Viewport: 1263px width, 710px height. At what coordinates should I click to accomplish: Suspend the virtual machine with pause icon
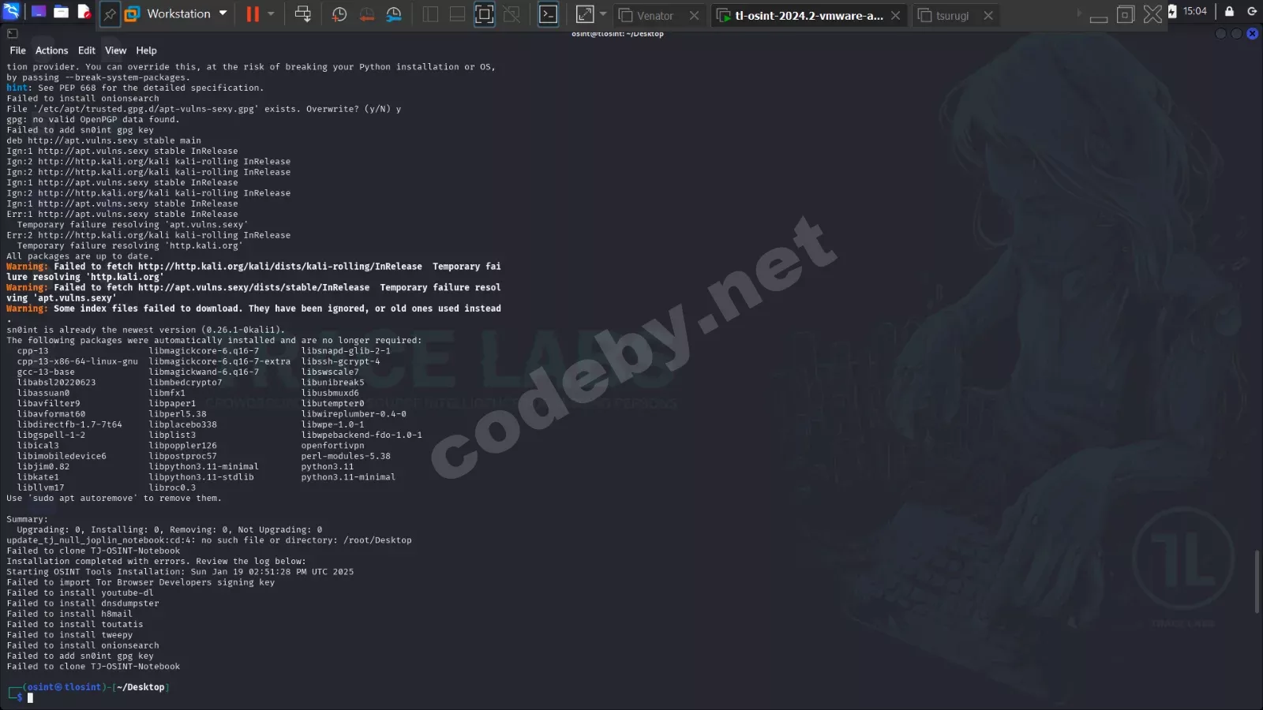coord(251,13)
